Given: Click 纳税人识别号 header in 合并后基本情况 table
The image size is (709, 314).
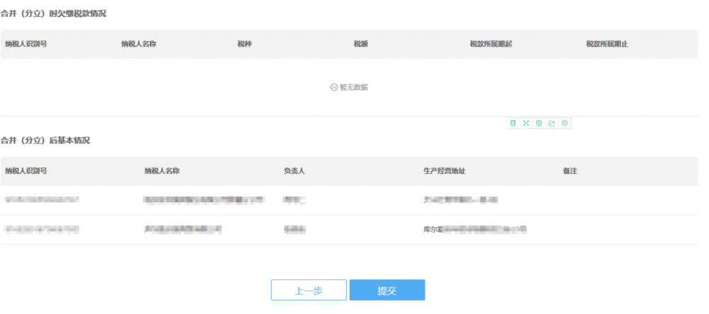Looking at the screenshot, I should (x=26, y=171).
